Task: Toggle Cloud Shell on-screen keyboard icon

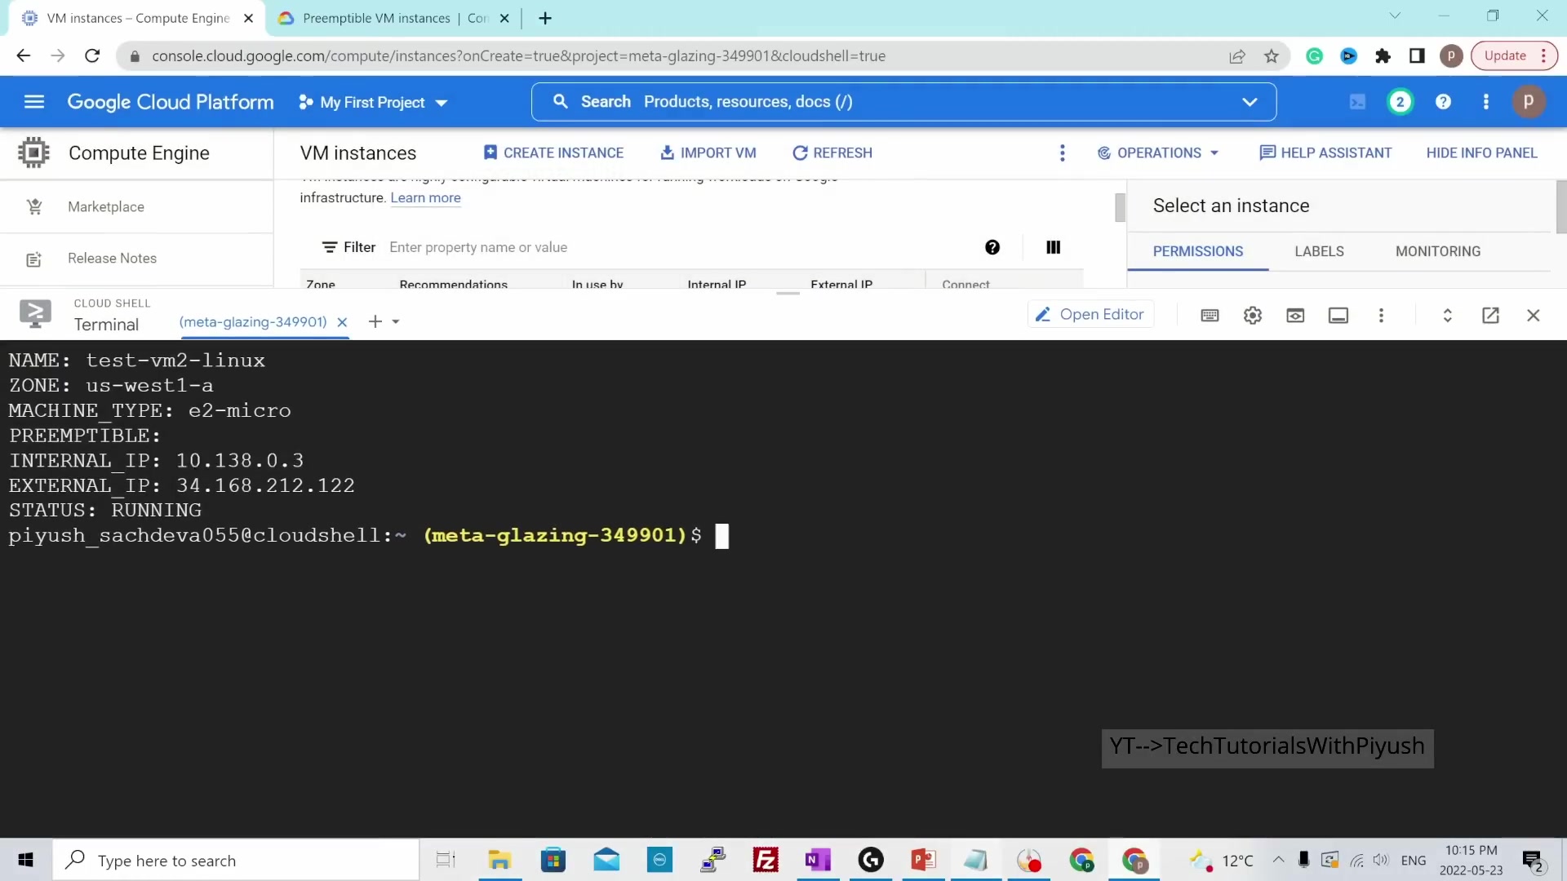Action: pyautogui.click(x=1210, y=316)
